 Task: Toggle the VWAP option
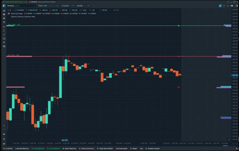[x=134, y=148]
